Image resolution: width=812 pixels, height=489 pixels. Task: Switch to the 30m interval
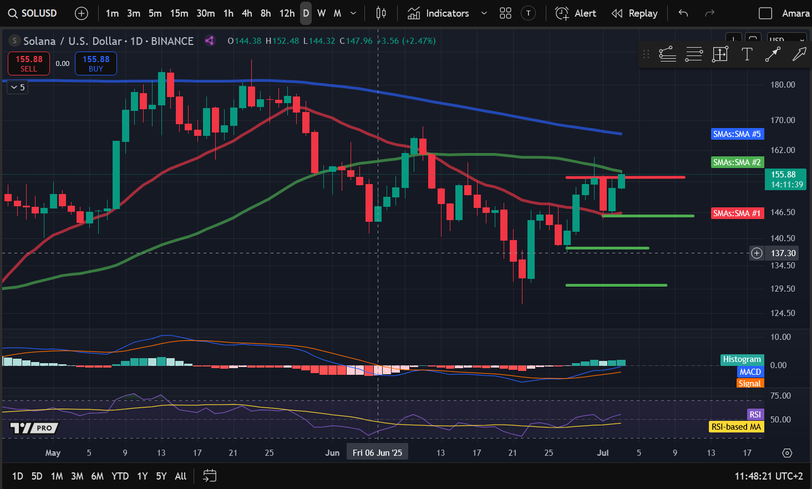coord(206,13)
